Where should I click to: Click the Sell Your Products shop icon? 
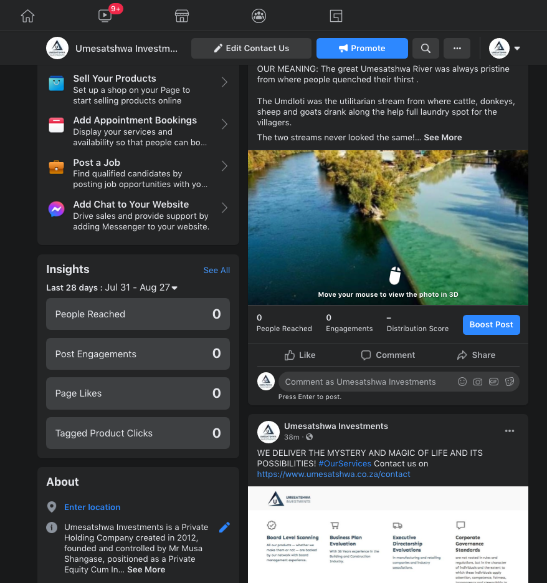[x=57, y=84]
